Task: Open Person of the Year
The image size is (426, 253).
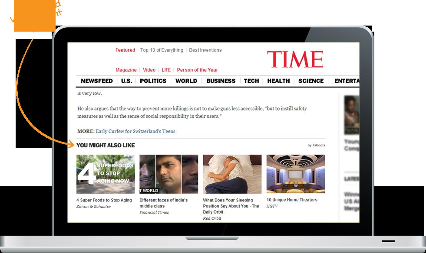Action: coord(198,70)
